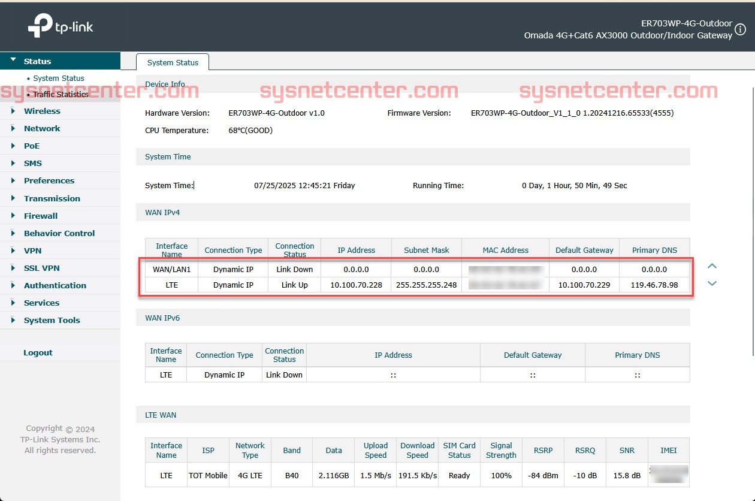Select the System Status tab
The width and height of the screenshot is (755, 501).
173,62
